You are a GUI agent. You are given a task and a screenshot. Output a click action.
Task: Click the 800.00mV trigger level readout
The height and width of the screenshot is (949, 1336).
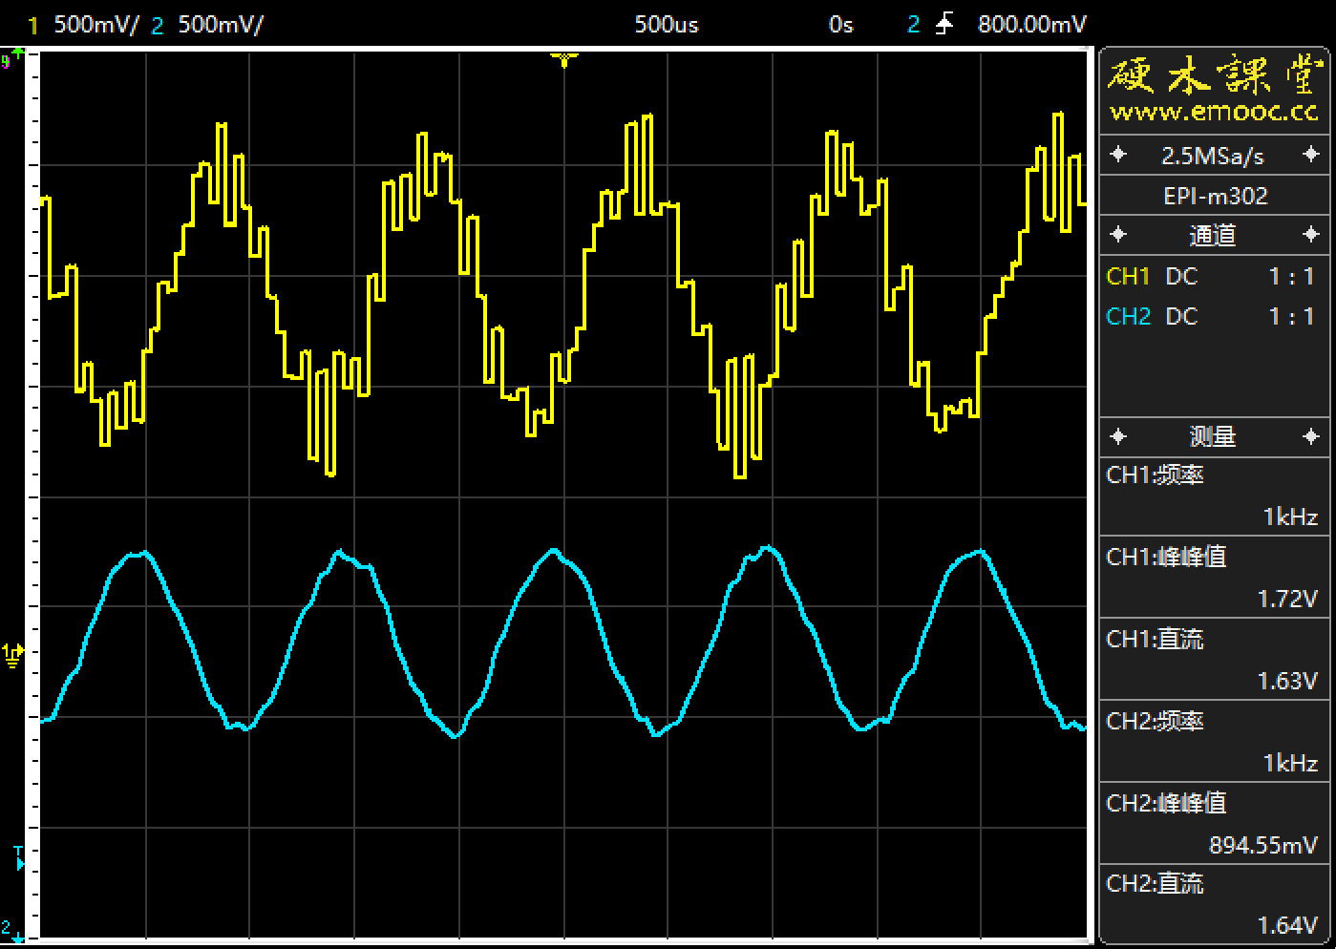pyautogui.click(x=1031, y=25)
